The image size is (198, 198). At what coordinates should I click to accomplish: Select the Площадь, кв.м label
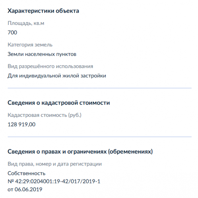point(26,23)
